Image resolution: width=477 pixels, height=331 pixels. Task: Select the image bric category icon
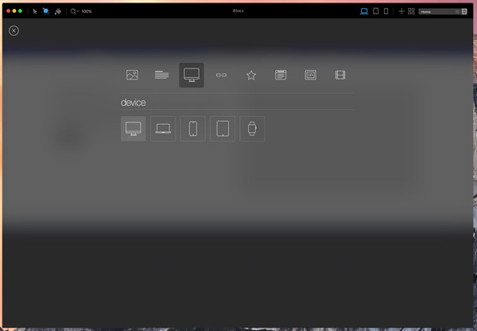(132, 75)
